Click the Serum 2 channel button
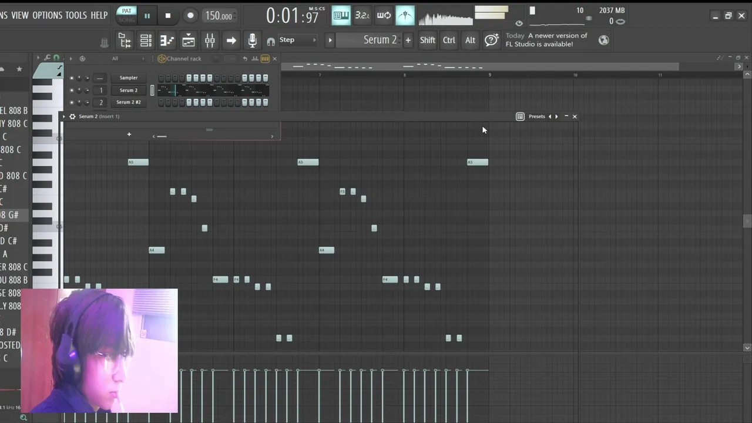This screenshot has height=423, width=752. coord(129,90)
